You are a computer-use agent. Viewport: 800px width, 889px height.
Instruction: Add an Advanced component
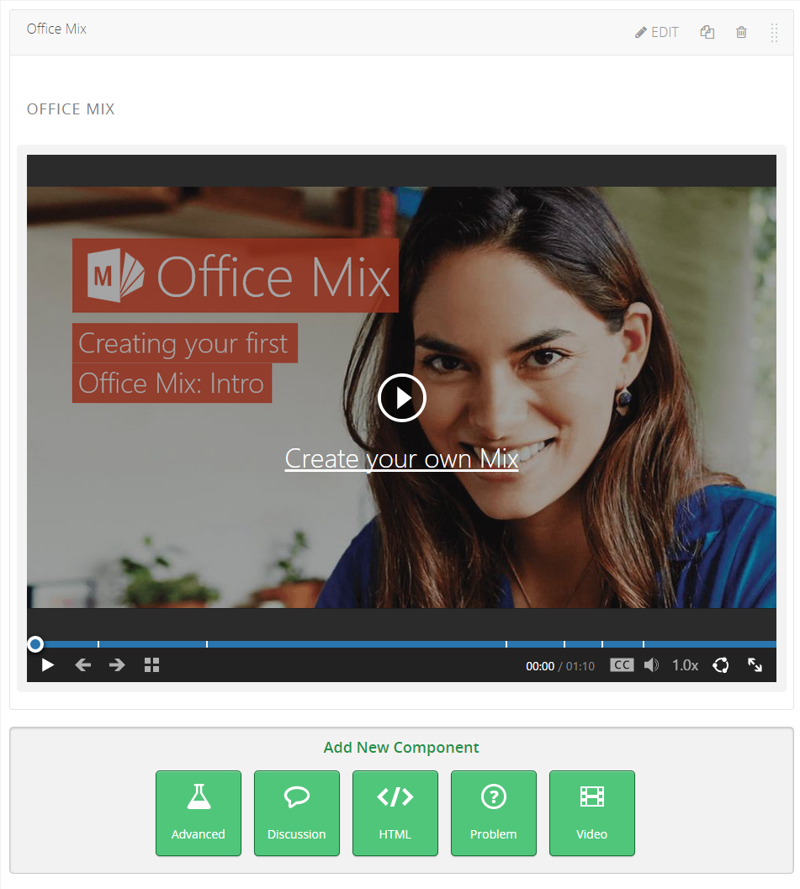[x=199, y=813]
